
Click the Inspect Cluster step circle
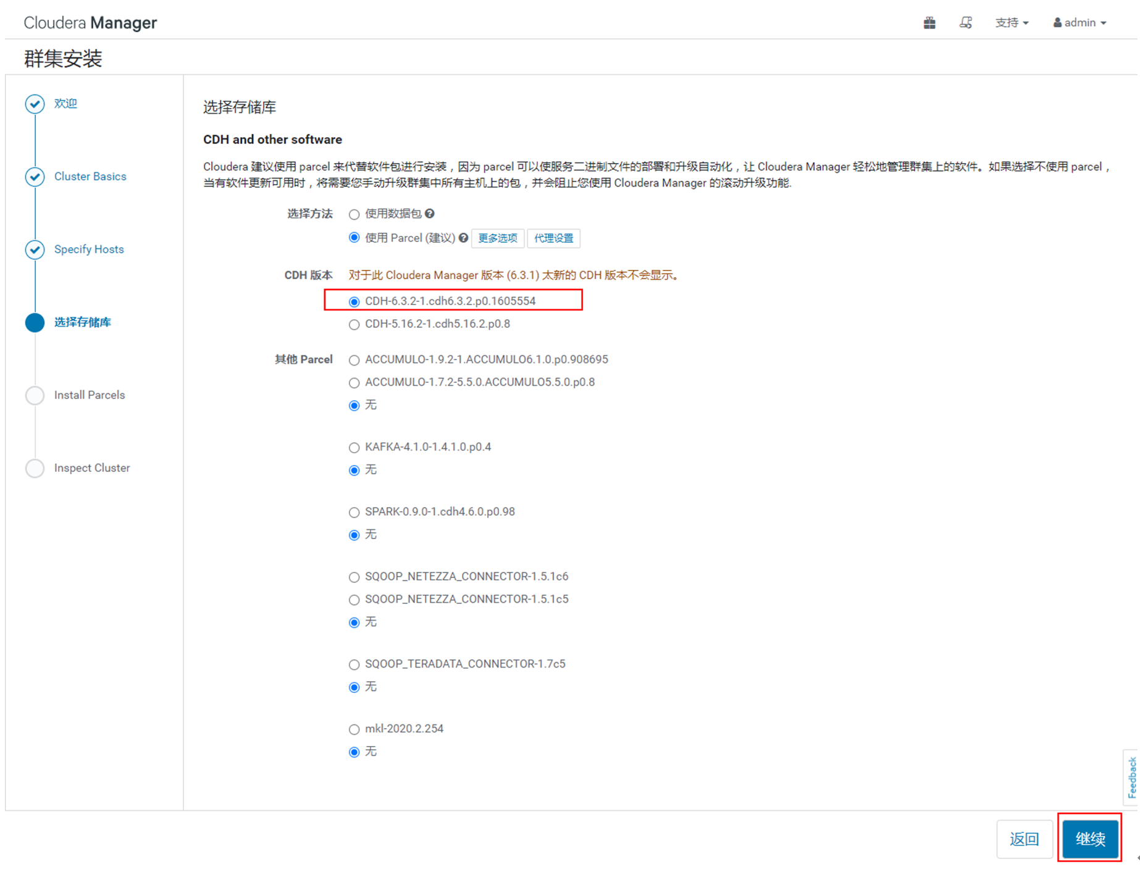click(35, 468)
